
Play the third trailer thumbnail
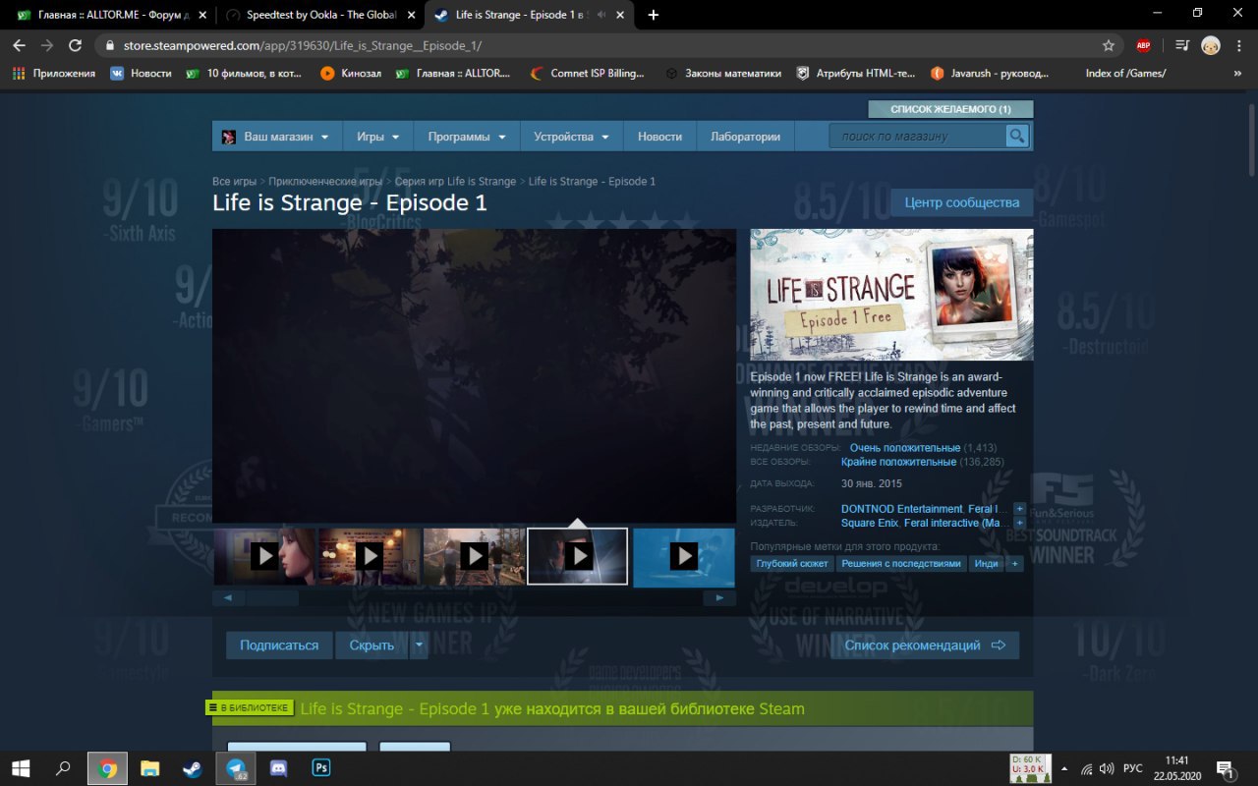click(x=474, y=556)
